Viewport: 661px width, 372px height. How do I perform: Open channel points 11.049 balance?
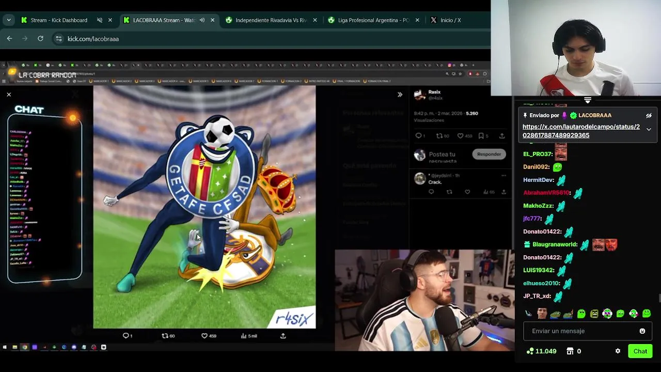tap(541, 351)
